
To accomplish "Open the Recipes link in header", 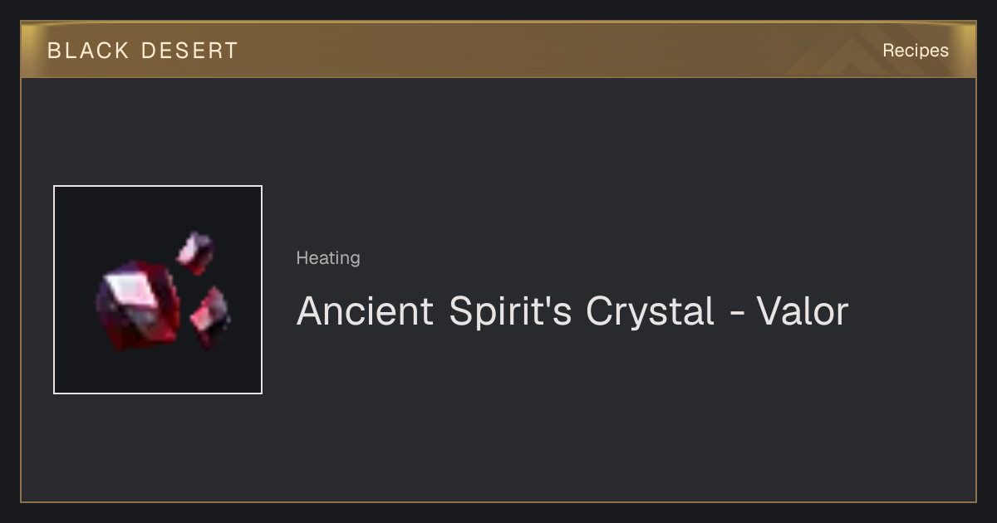I will pos(916,51).
